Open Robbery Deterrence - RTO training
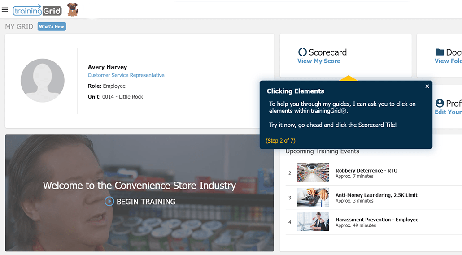This screenshot has height=255, width=462. (x=366, y=171)
